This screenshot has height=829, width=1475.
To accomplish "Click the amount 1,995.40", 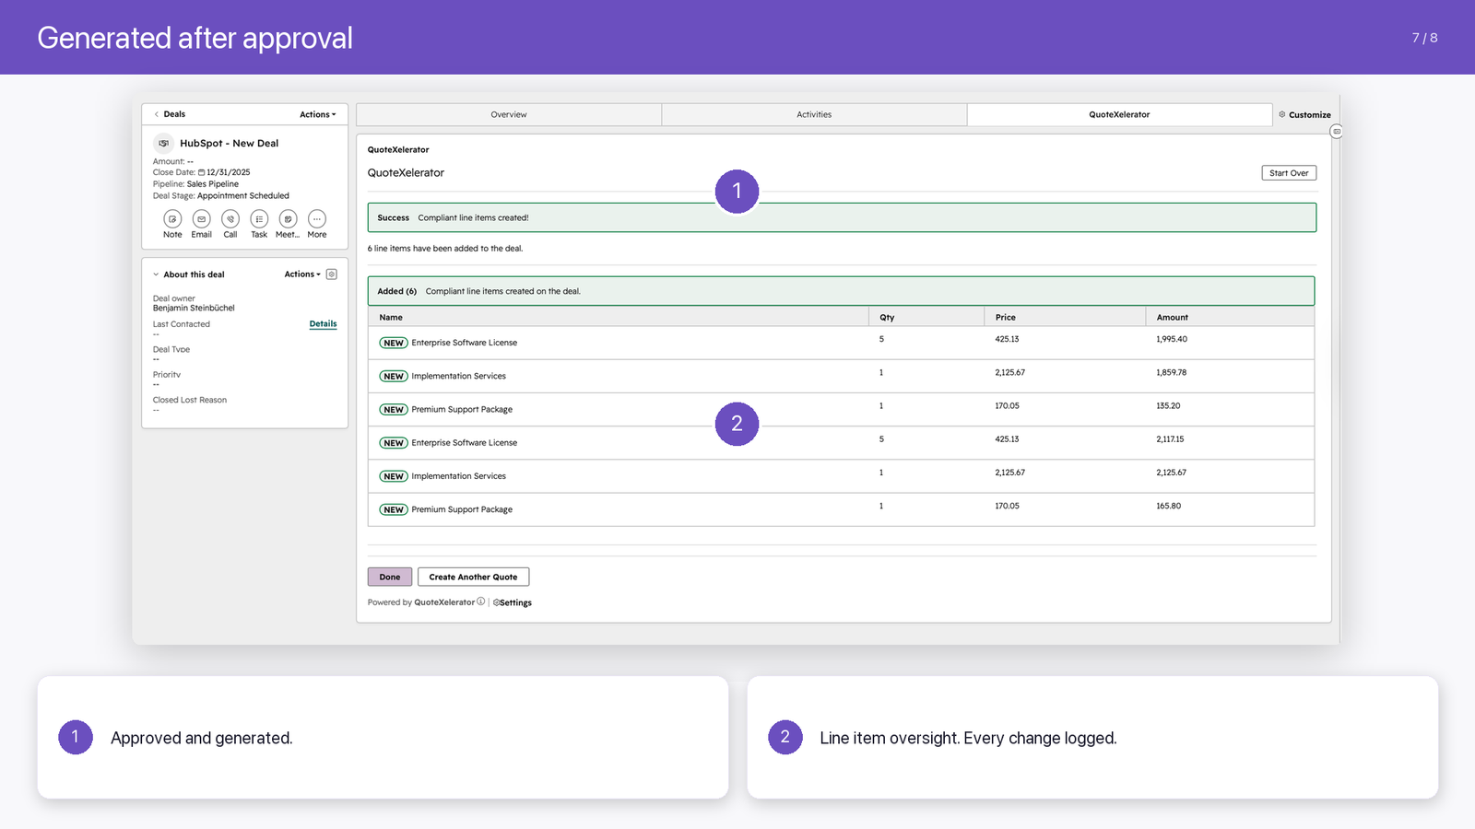I will 1172,339.
